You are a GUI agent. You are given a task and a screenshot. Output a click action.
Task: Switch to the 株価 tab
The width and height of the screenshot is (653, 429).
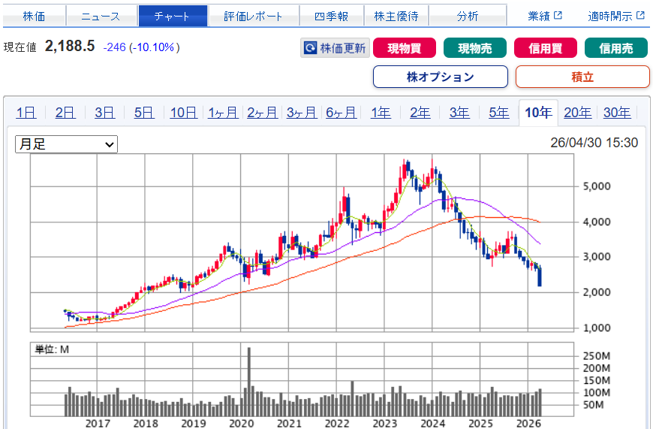[33, 16]
